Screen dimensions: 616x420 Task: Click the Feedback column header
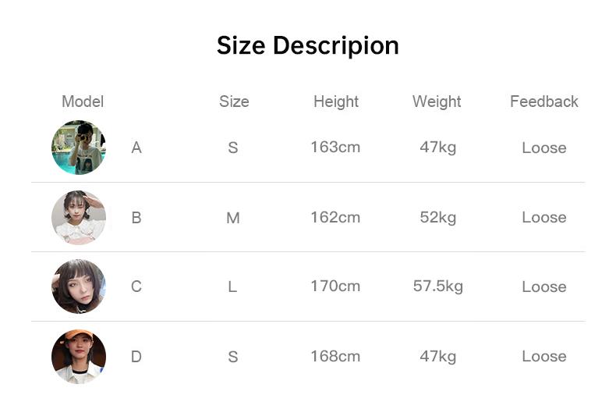click(x=543, y=101)
